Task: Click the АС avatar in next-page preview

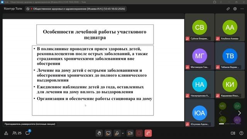Action: [x=222, y=120]
